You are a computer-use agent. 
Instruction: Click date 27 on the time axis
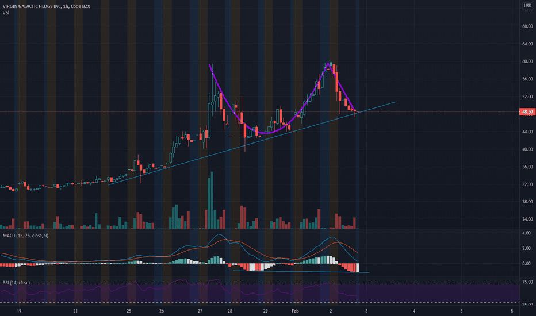(x=200, y=311)
